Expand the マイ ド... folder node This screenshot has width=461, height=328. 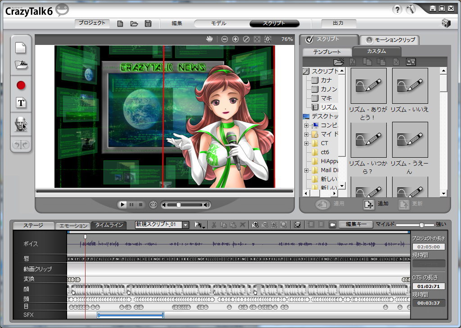pos(306,134)
